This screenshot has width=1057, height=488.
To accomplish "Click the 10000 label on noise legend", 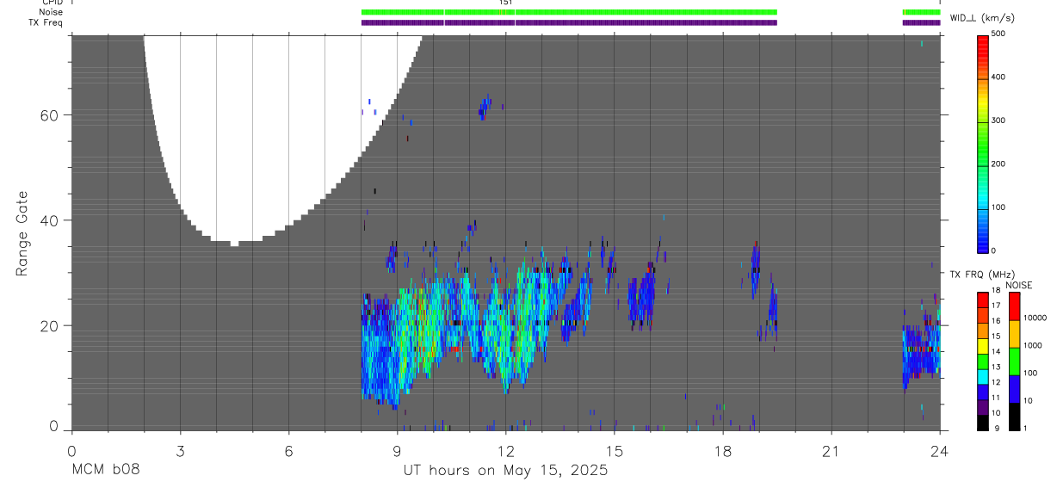I will 1035,318.
